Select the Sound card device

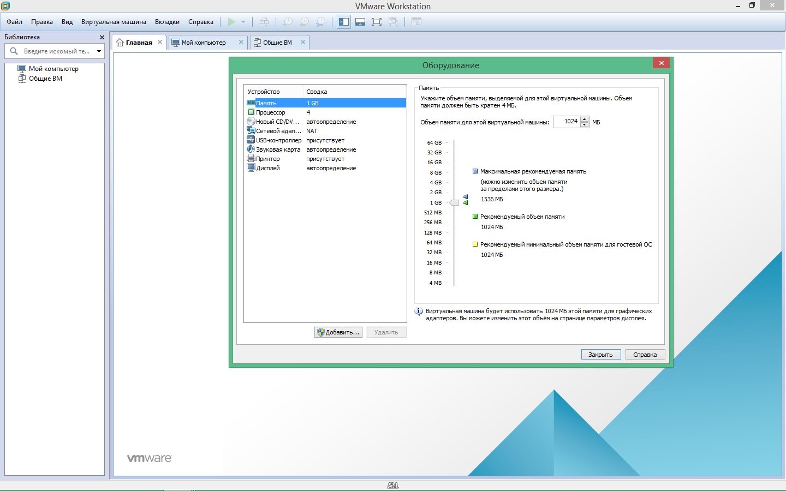pyautogui.click(x=278, y=149)
